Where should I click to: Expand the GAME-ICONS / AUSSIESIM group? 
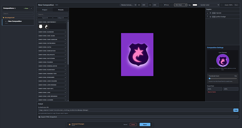(52, 32)
